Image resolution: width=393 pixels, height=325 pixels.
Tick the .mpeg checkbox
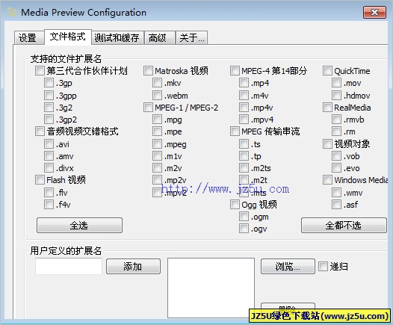click(157, 144)
